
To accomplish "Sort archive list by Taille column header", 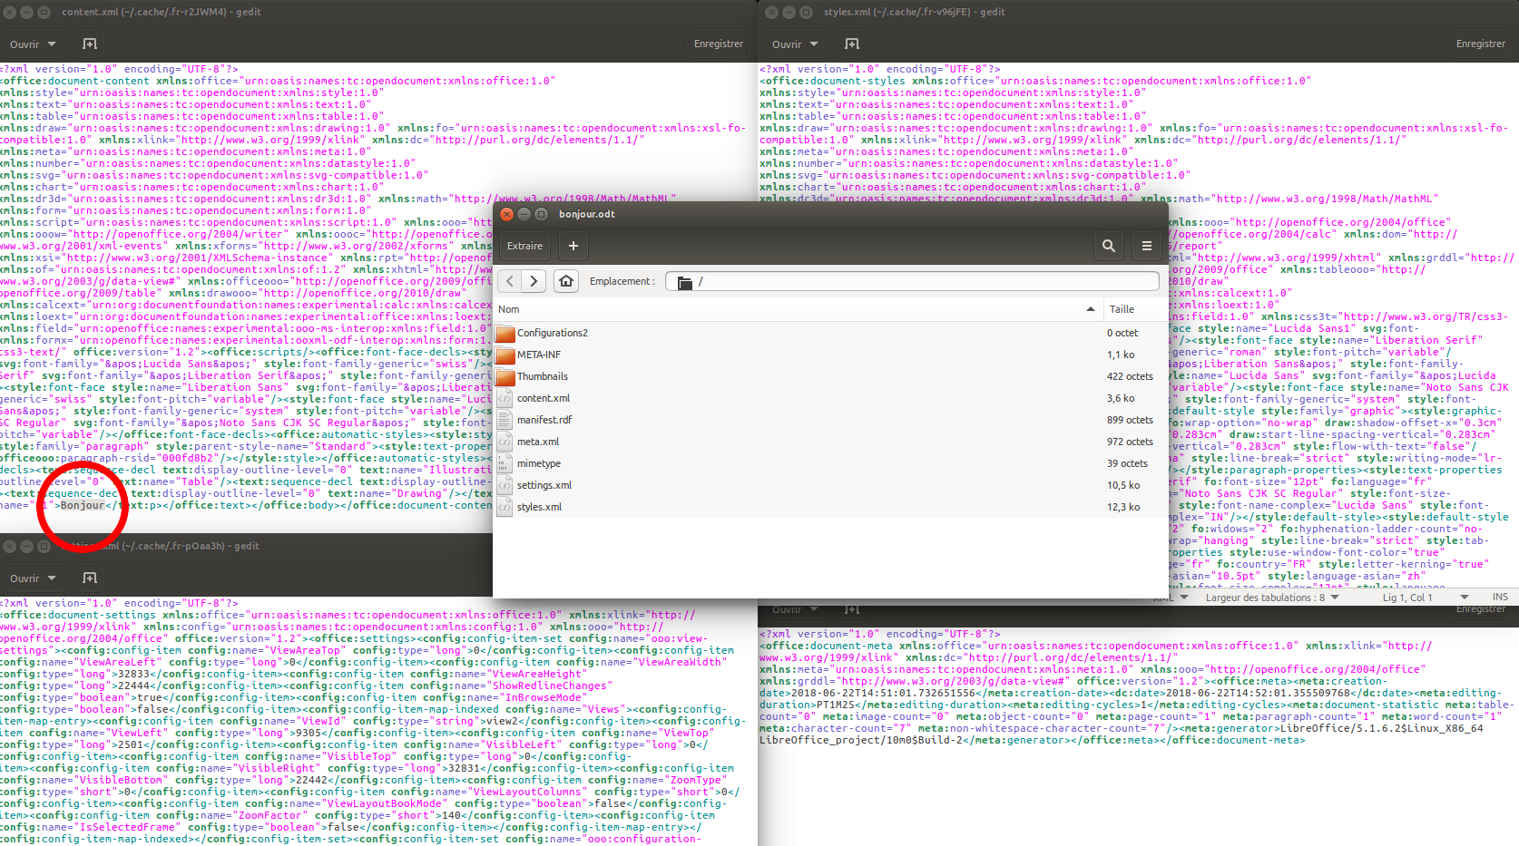I will coord(1134,309).
